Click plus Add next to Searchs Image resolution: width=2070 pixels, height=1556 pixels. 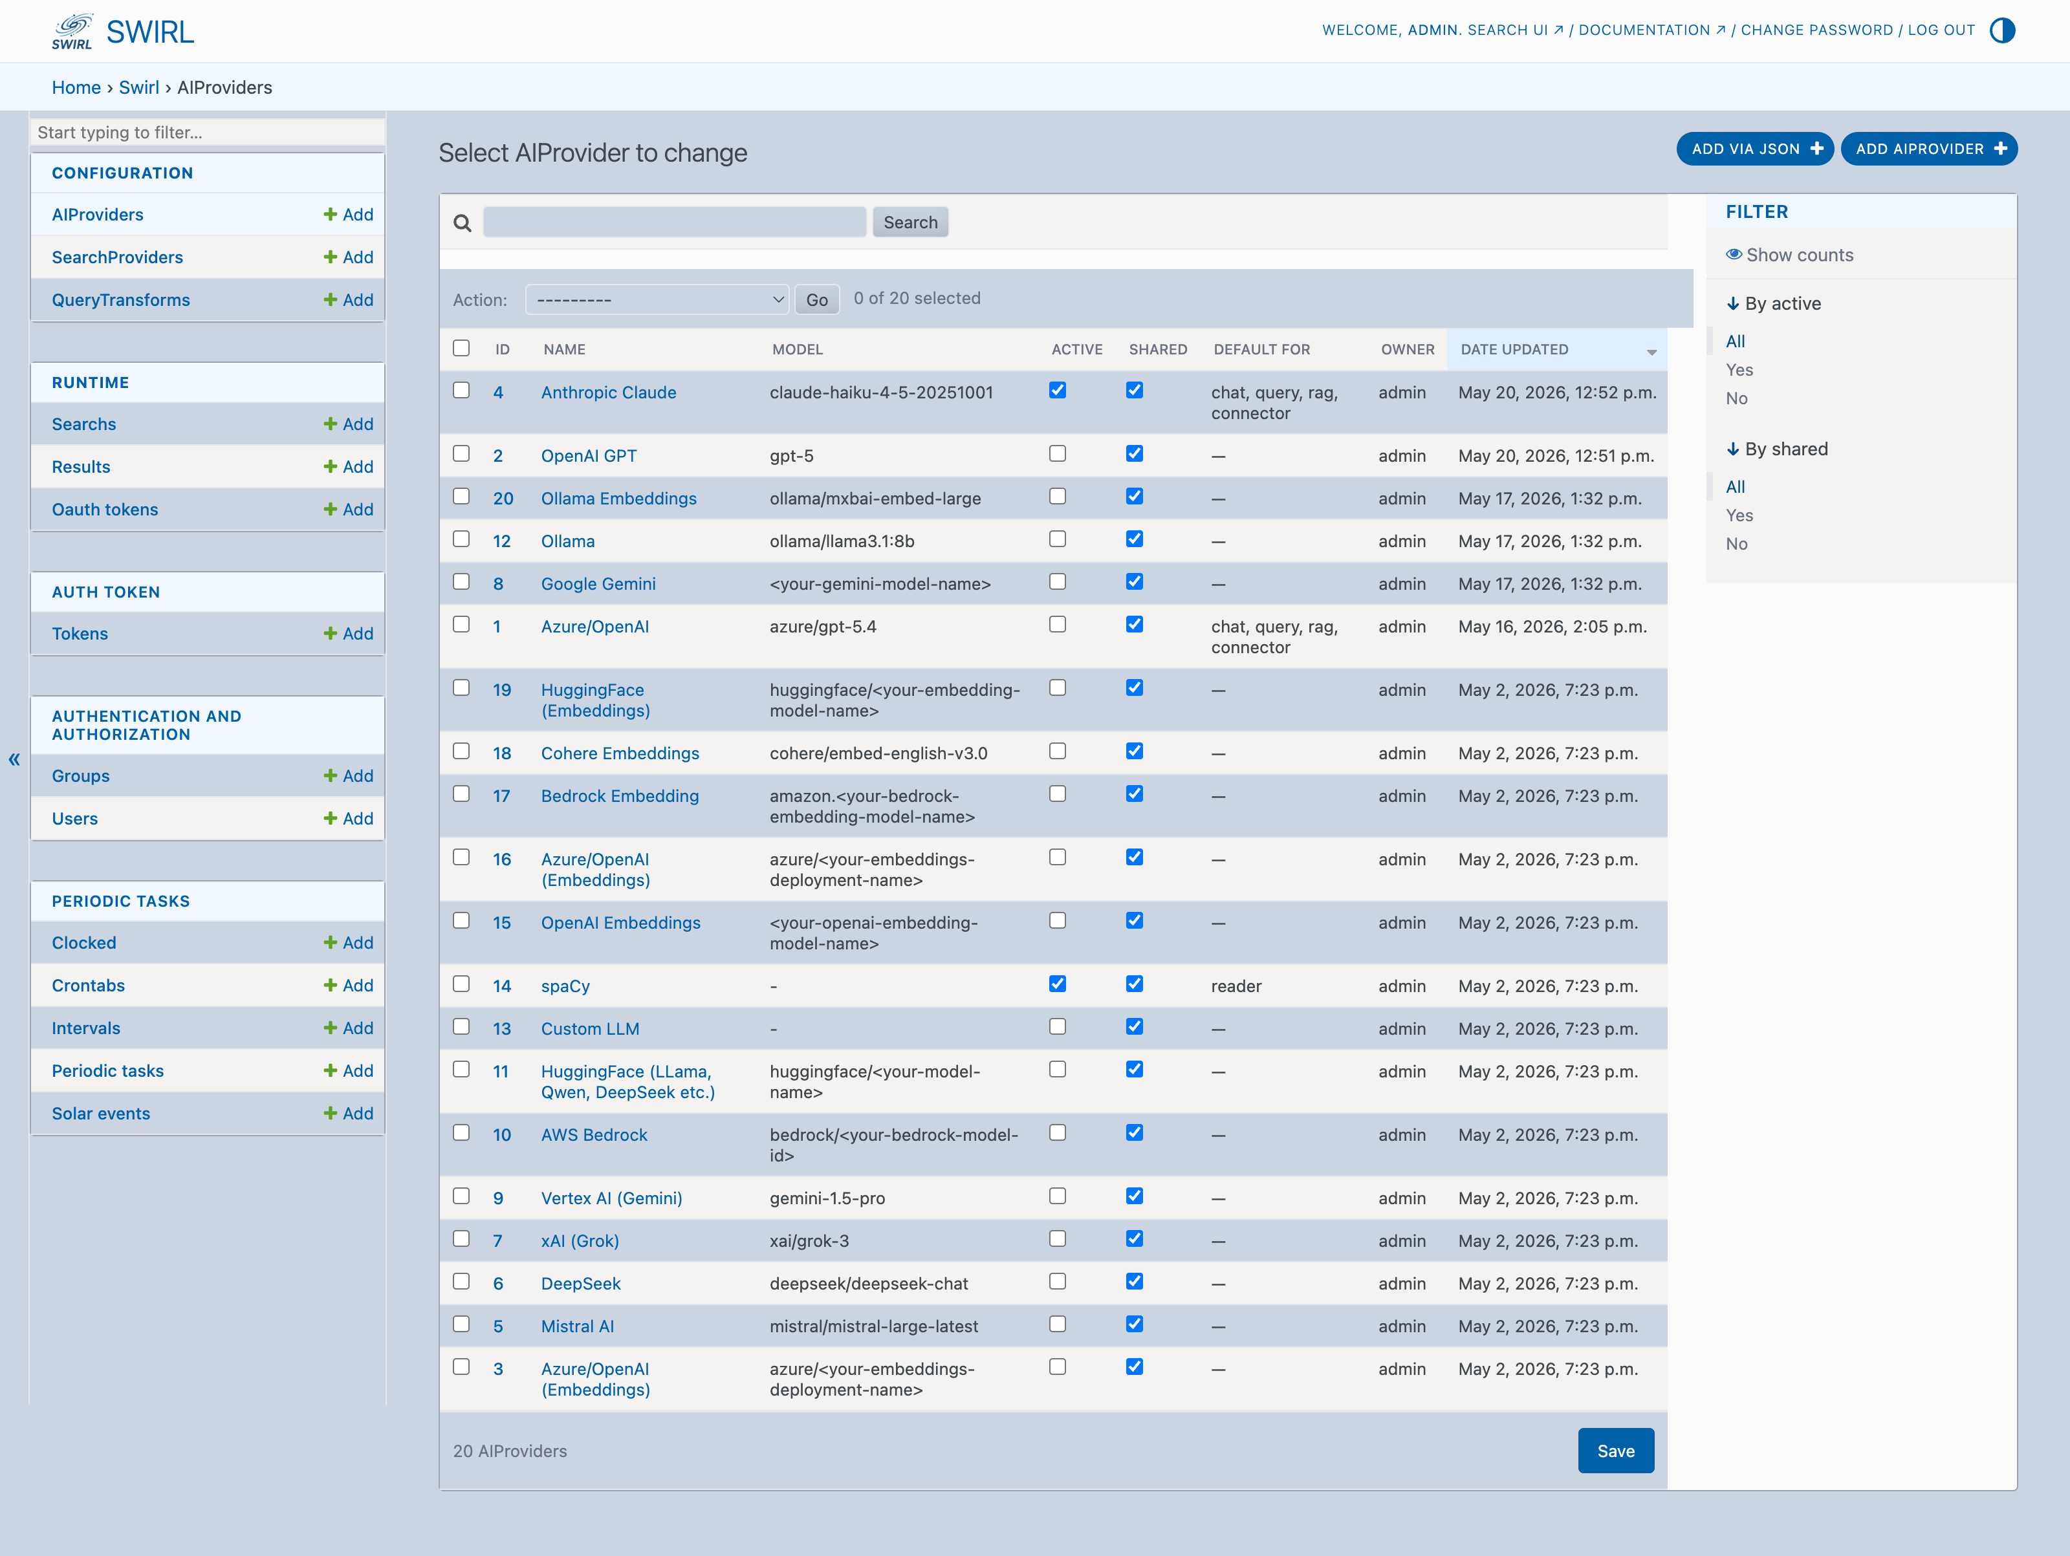click(x=348, y=424)
